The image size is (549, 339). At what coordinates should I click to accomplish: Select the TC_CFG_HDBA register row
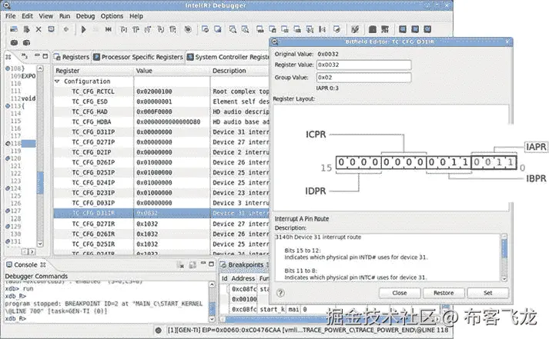(x=161, y=121)
